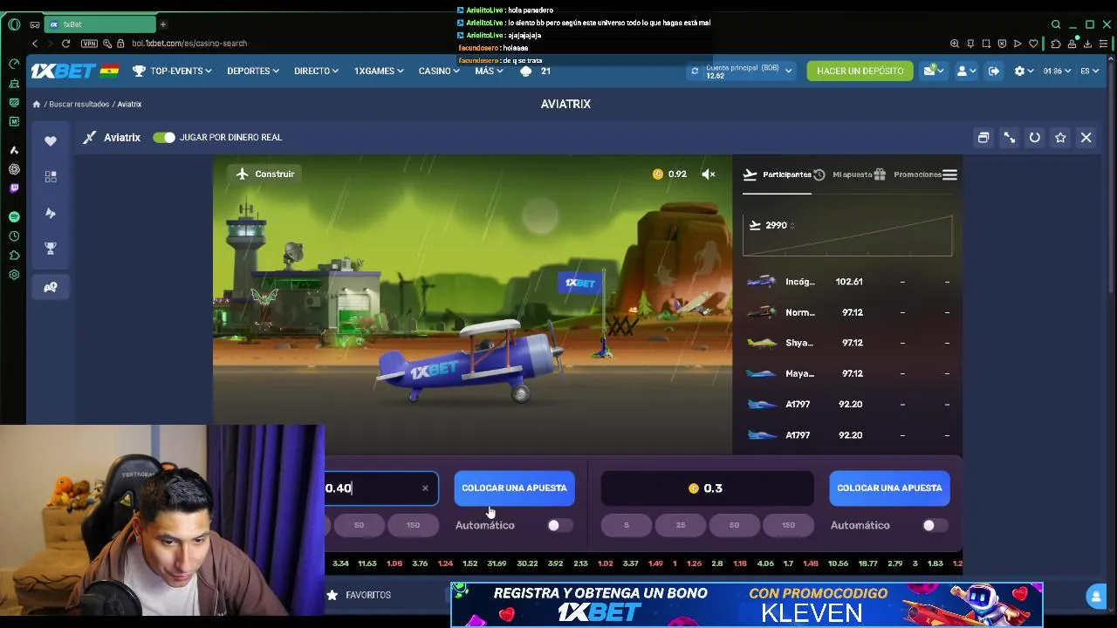
Task: Click the logout icon in the header
Action: click(994, 72)
